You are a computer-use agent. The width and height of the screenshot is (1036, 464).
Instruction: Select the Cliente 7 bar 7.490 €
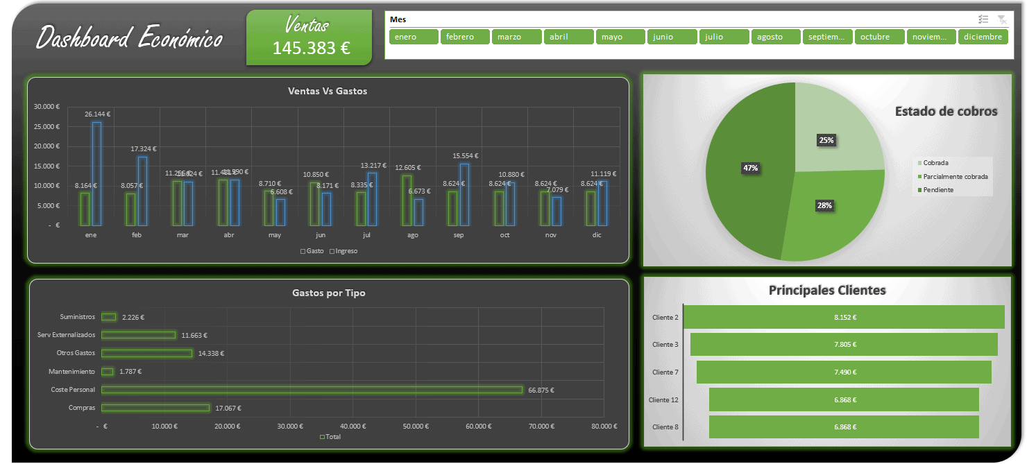pyautogui.click(x=844, y=372)
